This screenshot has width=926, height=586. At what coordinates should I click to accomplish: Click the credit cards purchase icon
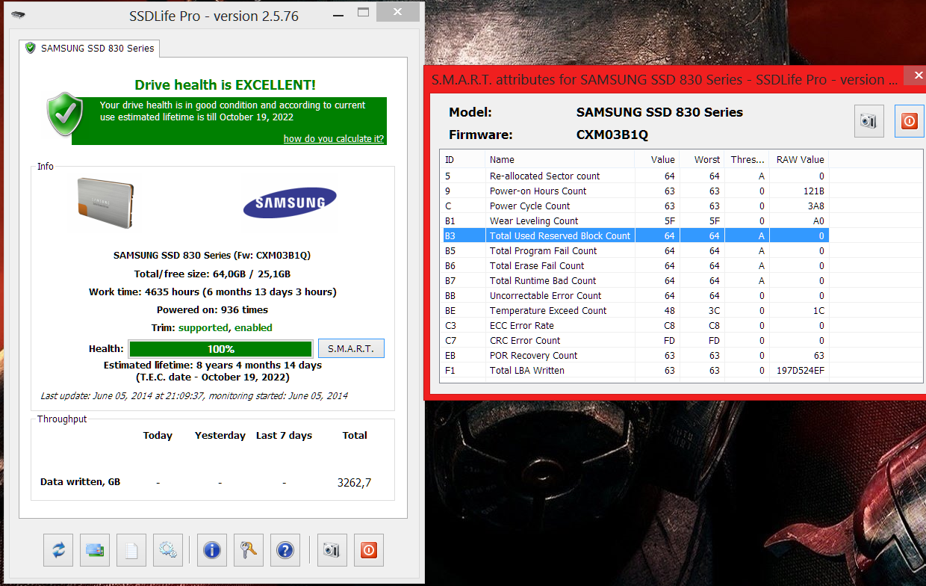[x=95, y=551]
